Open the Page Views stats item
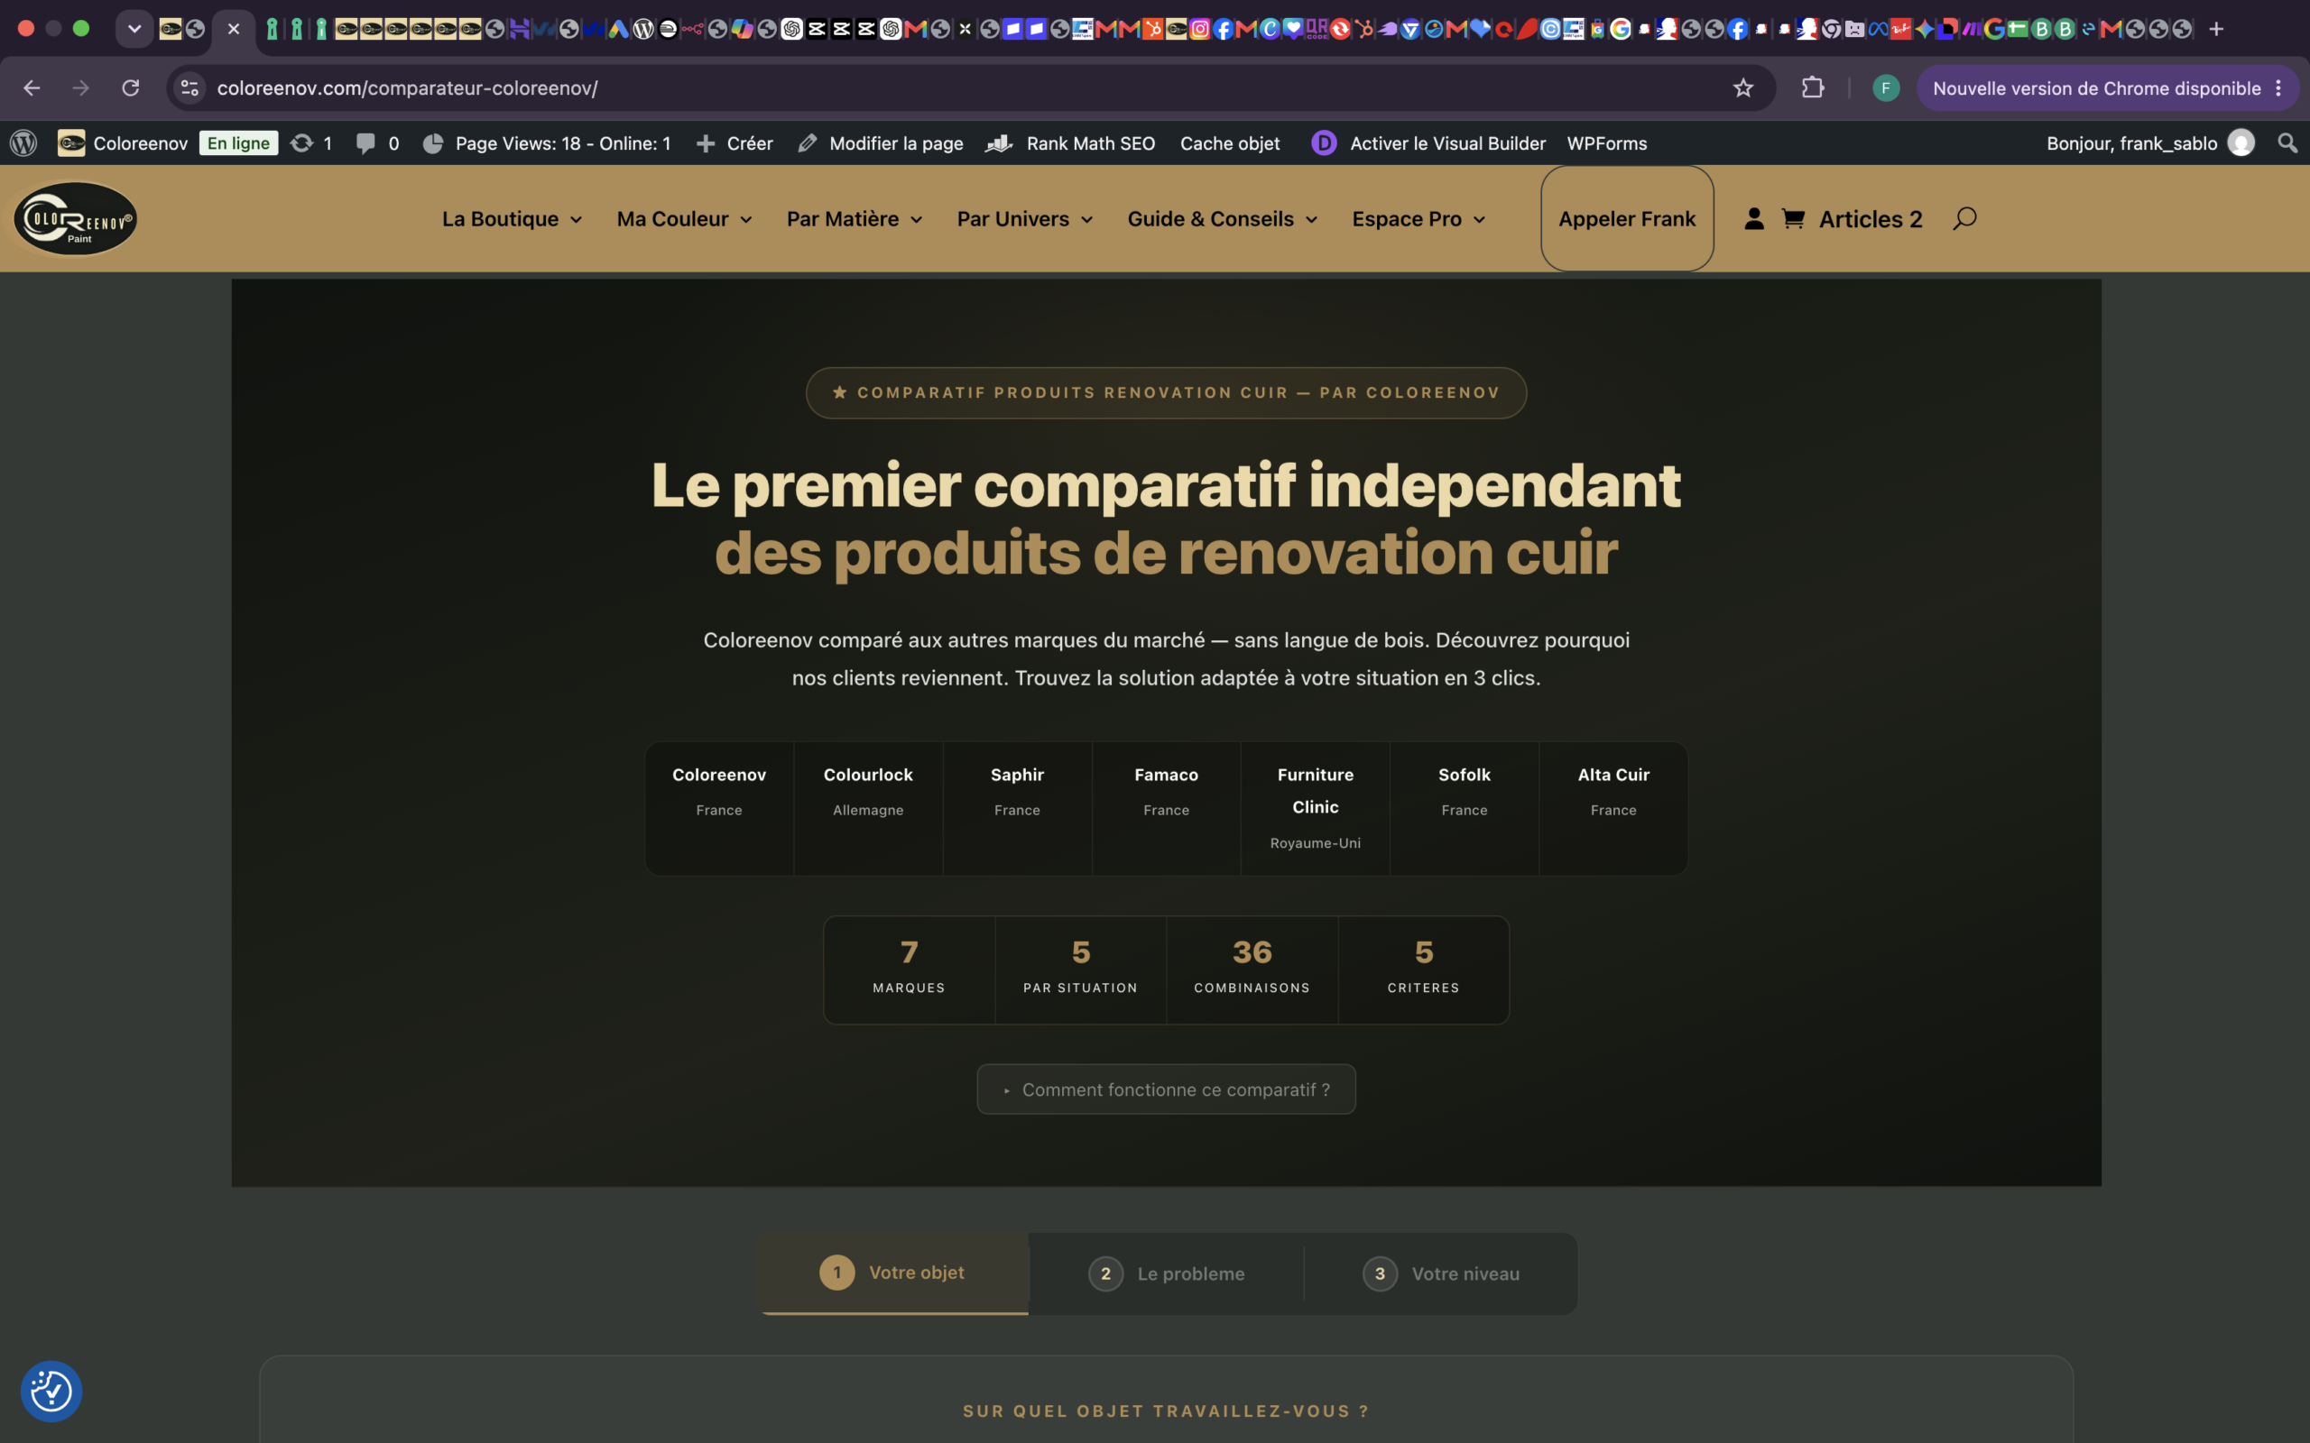 point(547,143)
